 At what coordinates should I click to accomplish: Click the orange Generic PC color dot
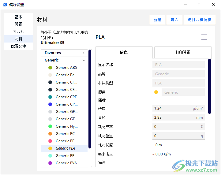click(50, 134)
